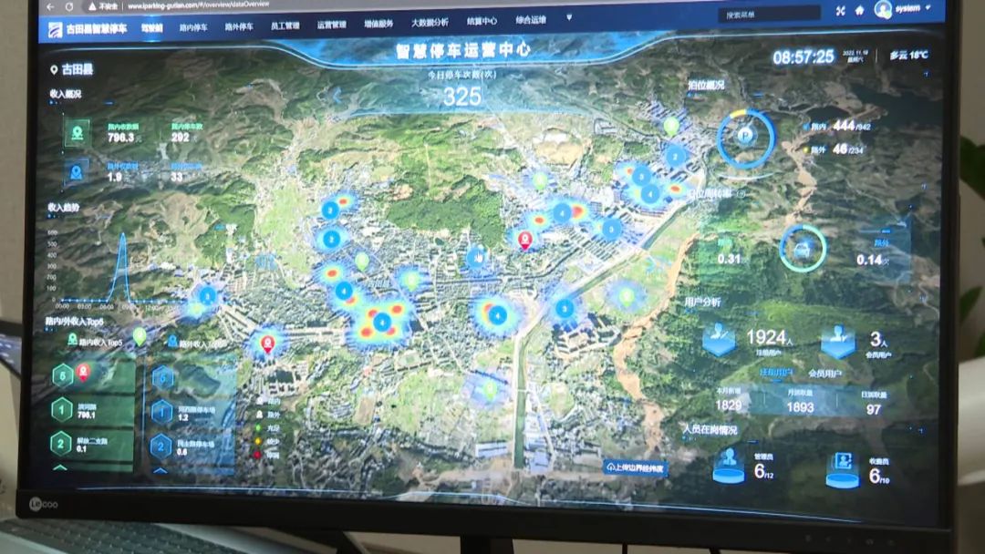The image size is (985, 554).
Task: Click the 上传边界经纬度 button
Action: click(636, 467)
